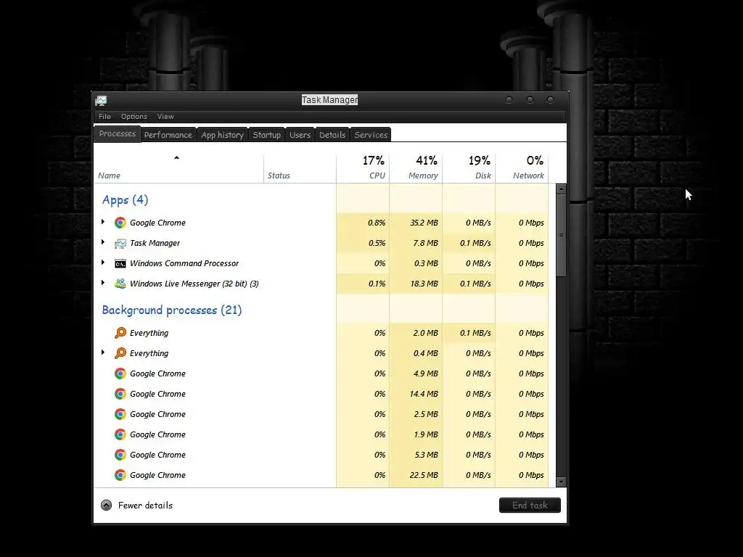The width and height of the screenshot is (743, 557).
Task: Click the scrollbar down arrow
Action: tap(561, 482)
